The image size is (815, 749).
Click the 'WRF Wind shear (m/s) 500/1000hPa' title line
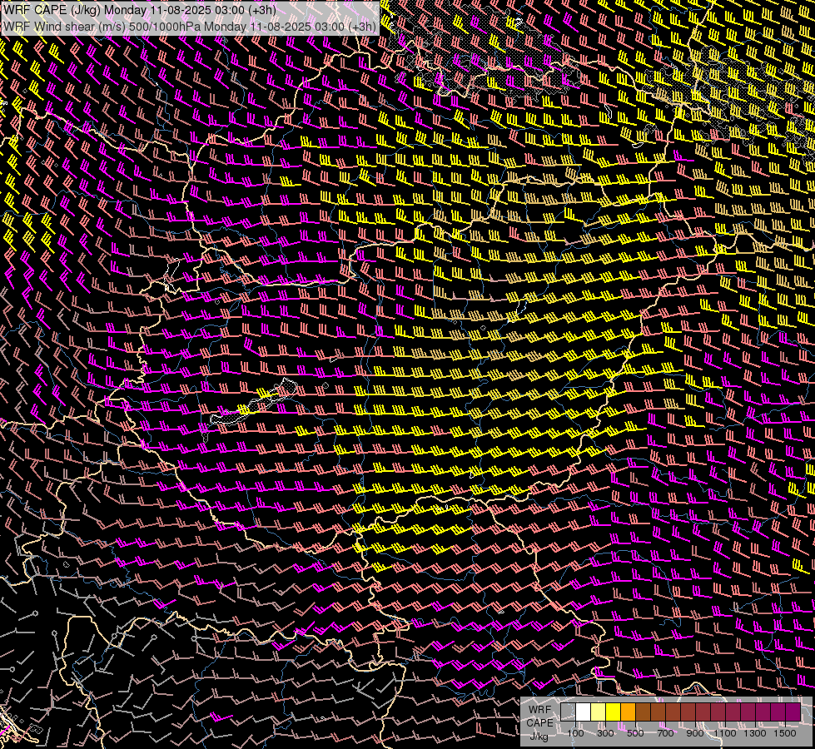(x=190, y=27)
